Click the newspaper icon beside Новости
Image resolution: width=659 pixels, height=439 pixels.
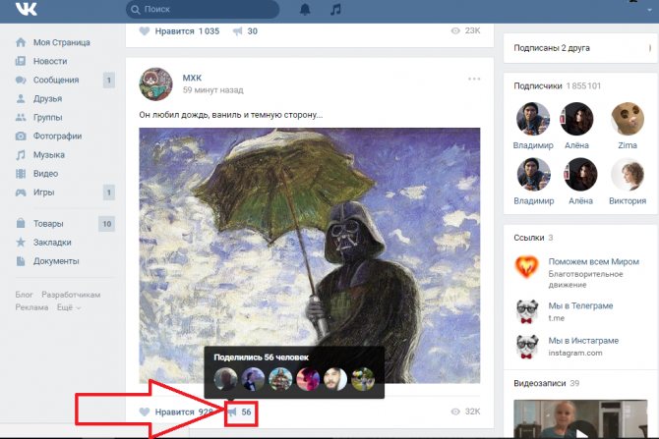click(x=21, y=61)
